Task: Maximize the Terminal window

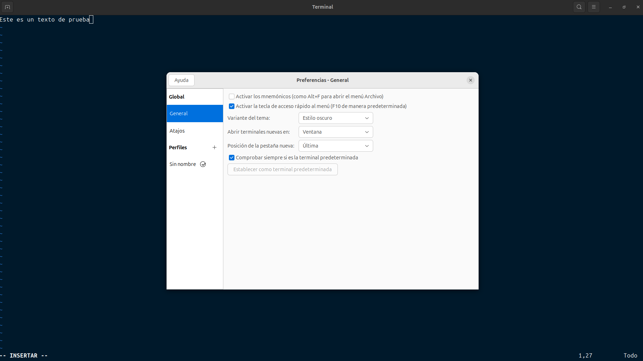Action: coord(624,7)
